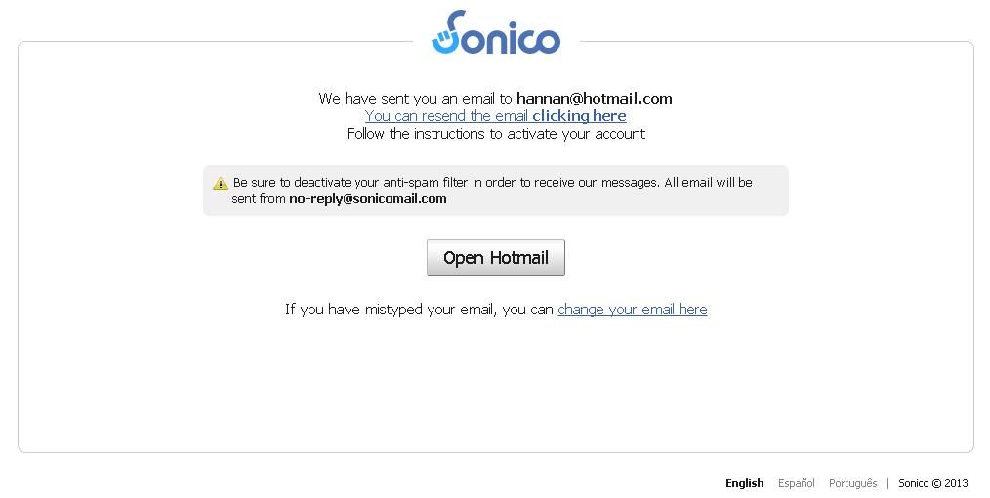Click the Sonico © 2013 footer text

932,483
